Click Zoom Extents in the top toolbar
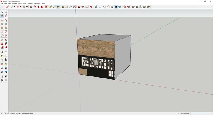The image size is (213, 115). click(74, 7)
